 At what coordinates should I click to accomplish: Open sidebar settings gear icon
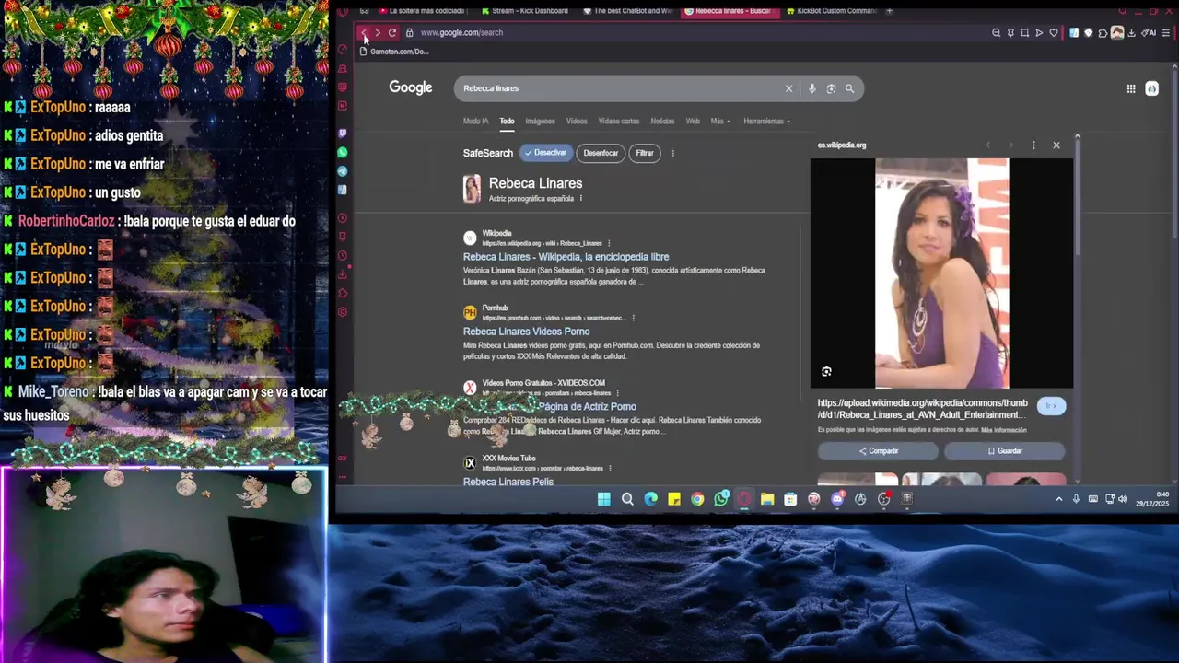point(343,312)
